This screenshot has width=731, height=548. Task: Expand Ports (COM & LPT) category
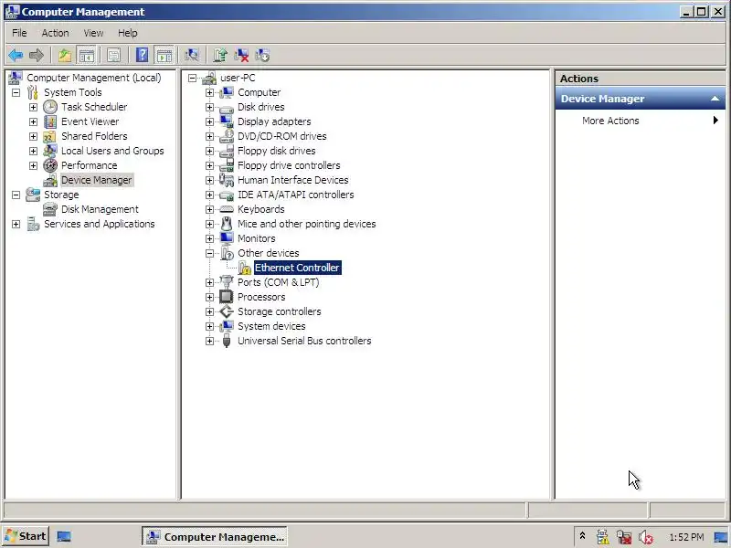click(x=209, y=283)
